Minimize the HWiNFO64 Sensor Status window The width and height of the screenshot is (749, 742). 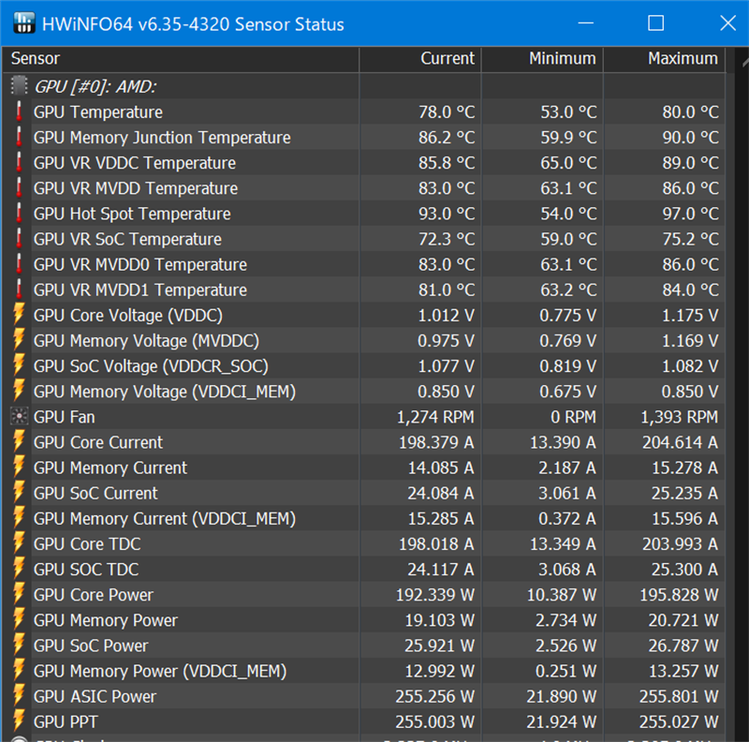(586, 22)
